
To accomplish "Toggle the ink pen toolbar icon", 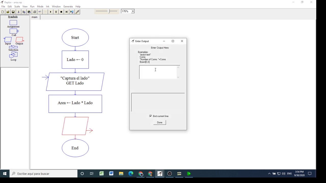I will (x=77, y=12).
